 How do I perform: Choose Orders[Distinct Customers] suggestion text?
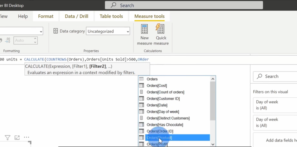point(168,118)
